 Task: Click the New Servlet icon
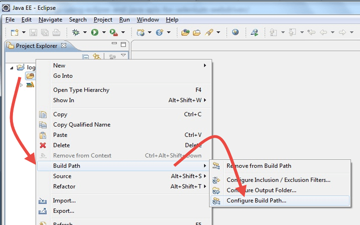point(160,32)
